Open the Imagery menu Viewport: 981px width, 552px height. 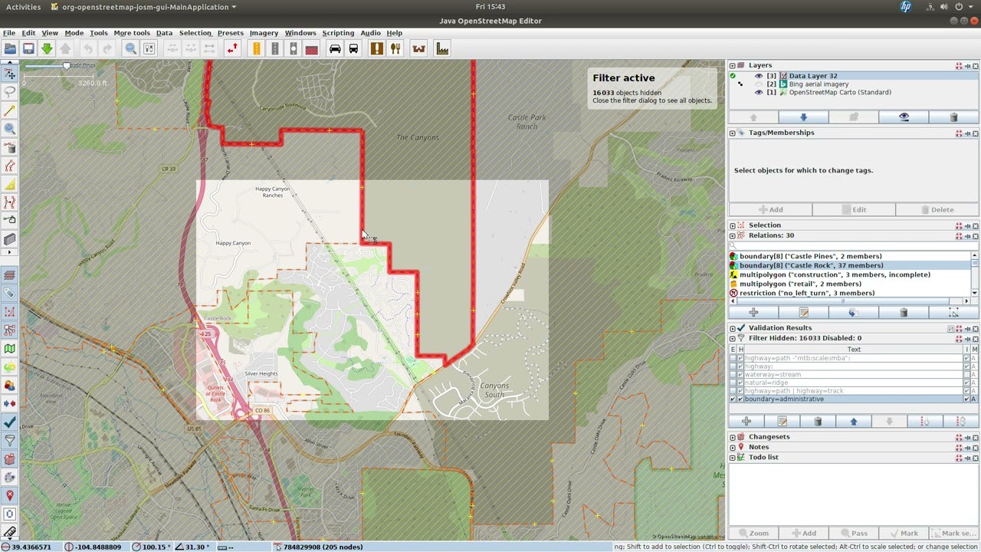[x=264, y=33]
